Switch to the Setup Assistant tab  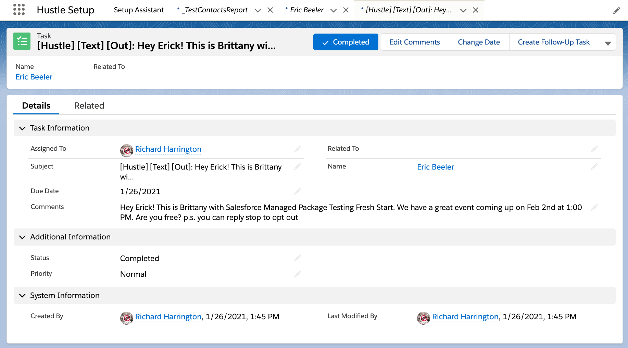click(139, 10)
